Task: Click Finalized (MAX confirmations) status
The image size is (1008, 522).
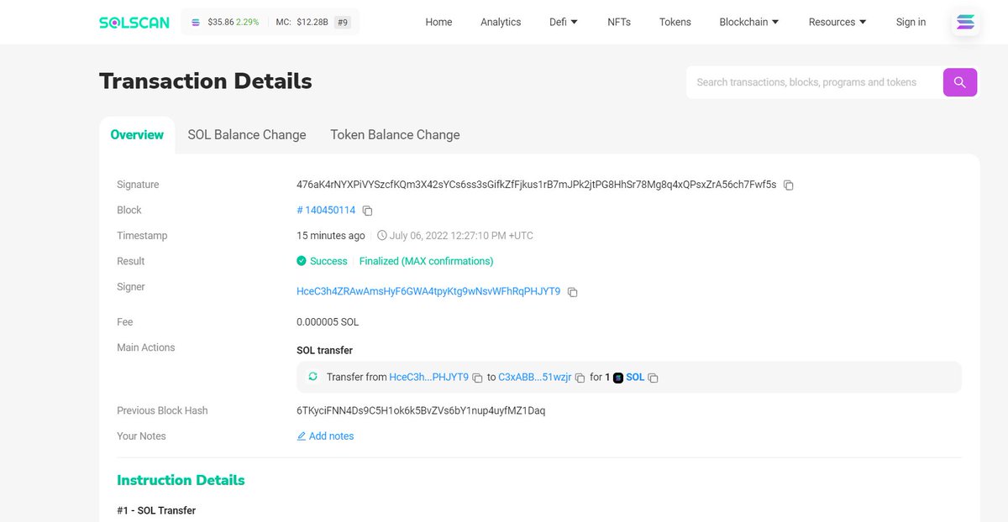Action: coord(427,261)
